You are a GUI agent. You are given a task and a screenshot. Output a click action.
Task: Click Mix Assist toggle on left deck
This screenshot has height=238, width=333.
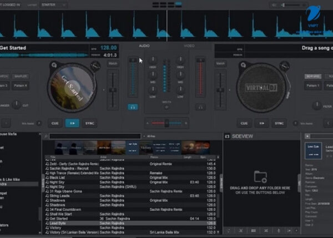pyautogui.click(x=39, y=123)
